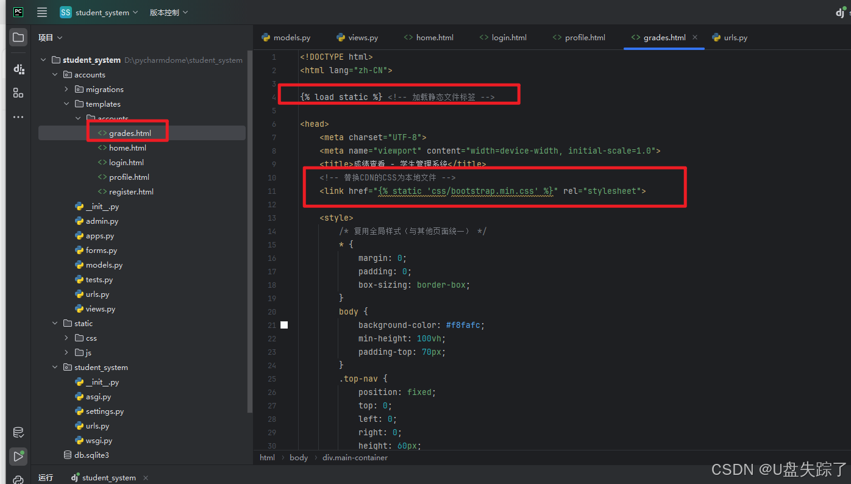Expand the js folder
This screenshot has height=484, width=851.
point(66,352)
